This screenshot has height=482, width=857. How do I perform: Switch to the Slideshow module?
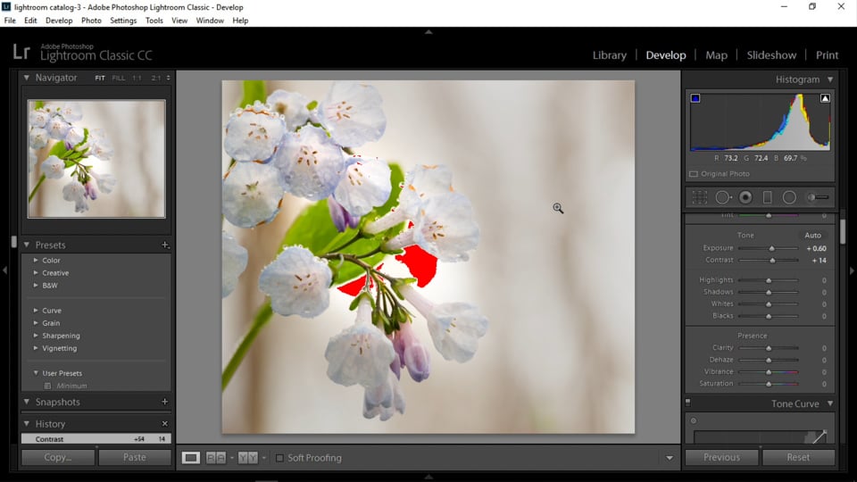click(771, 55)
